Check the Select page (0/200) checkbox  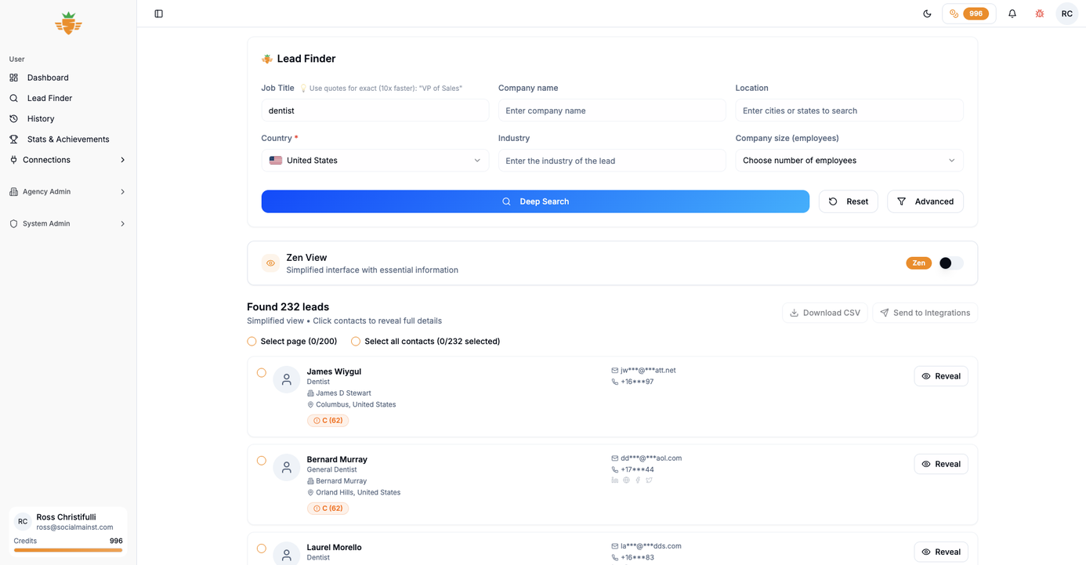click(x=252, y=341)
